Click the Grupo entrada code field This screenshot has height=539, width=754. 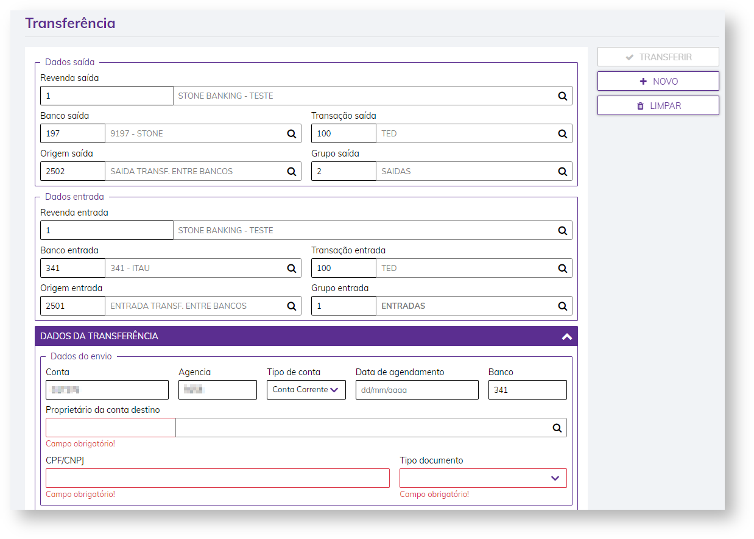click(344, 306)
